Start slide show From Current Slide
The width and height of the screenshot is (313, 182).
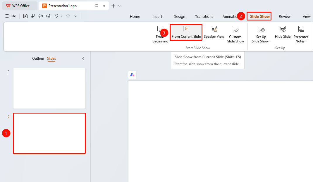click(x=186, y=32)
